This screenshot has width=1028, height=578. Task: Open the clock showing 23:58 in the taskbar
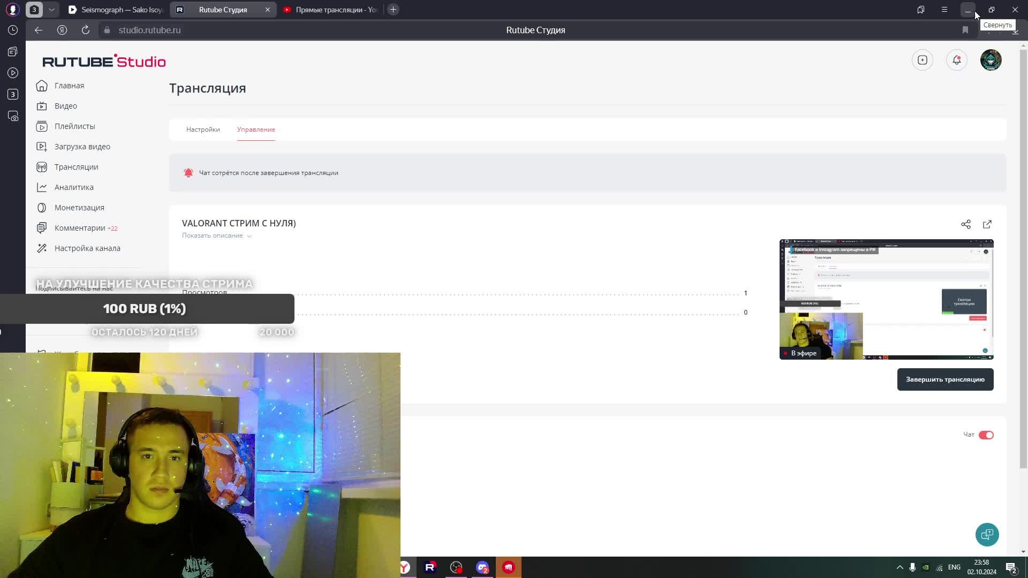click(981, 567)
